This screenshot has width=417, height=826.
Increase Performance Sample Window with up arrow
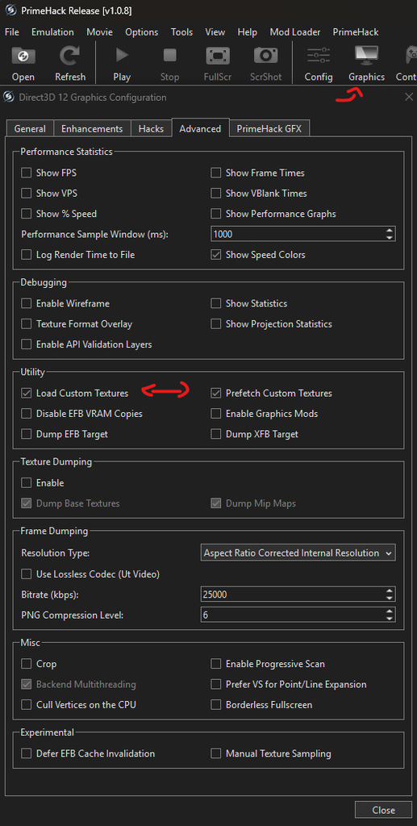pyautogui.click(x=390, y=231)
